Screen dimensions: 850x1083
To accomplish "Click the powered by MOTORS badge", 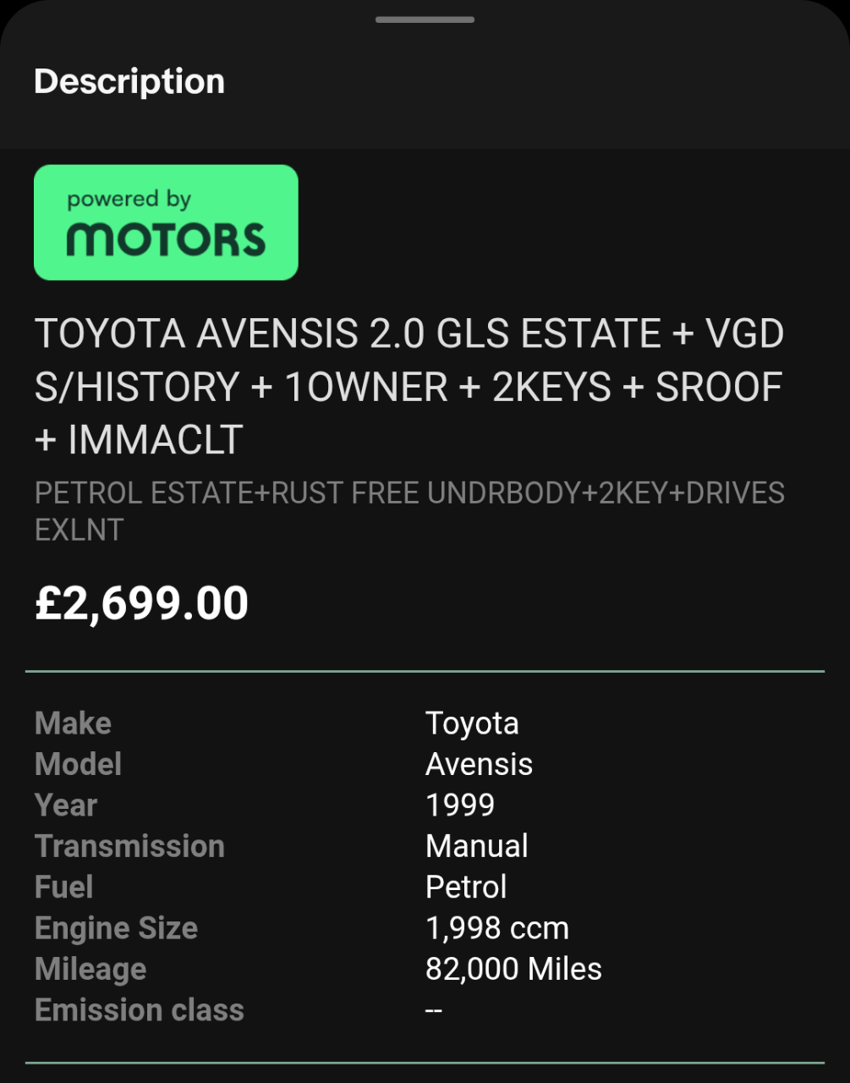I will 166,223.
